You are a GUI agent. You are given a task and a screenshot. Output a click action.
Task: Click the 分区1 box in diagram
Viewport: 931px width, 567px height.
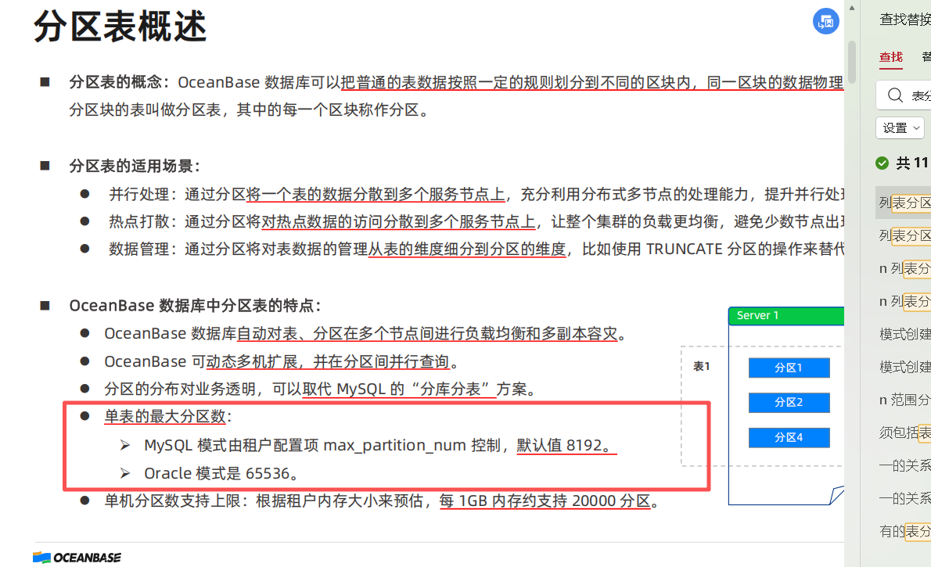789,368
